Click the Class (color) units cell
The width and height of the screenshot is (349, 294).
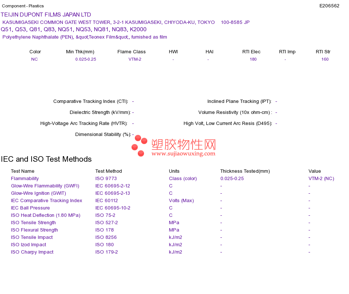coord(183,178)
